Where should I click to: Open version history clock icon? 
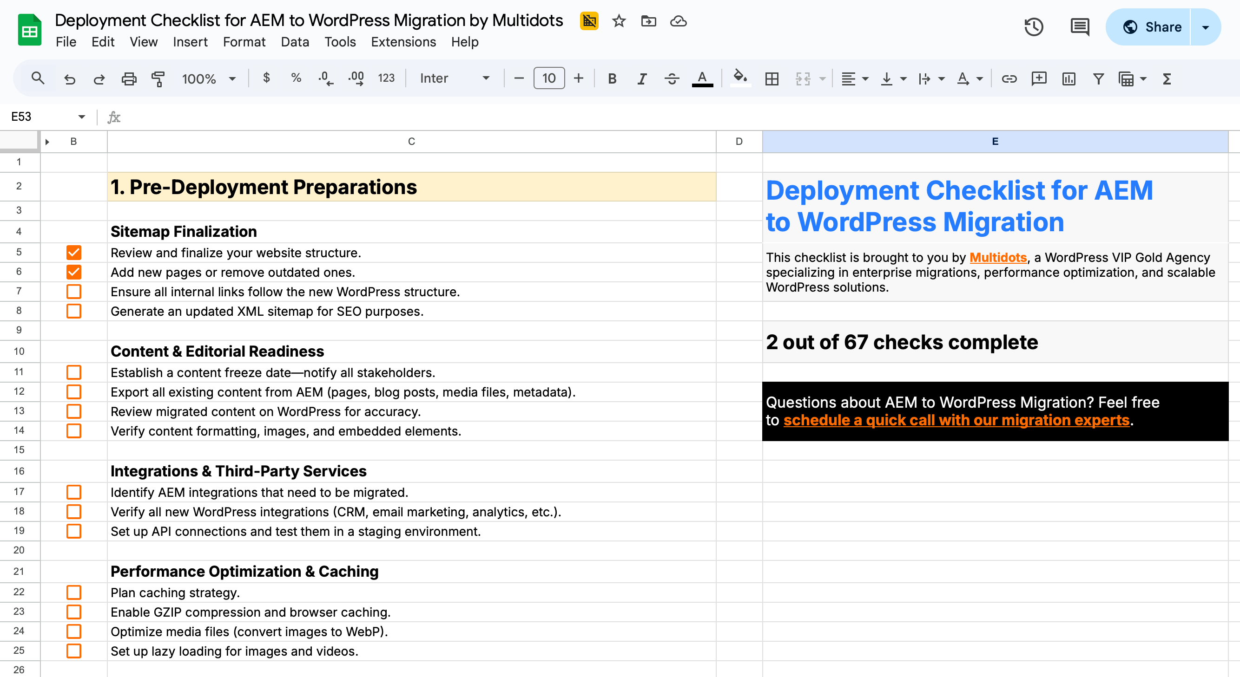pyautogui.click(x=1034, y=27)
